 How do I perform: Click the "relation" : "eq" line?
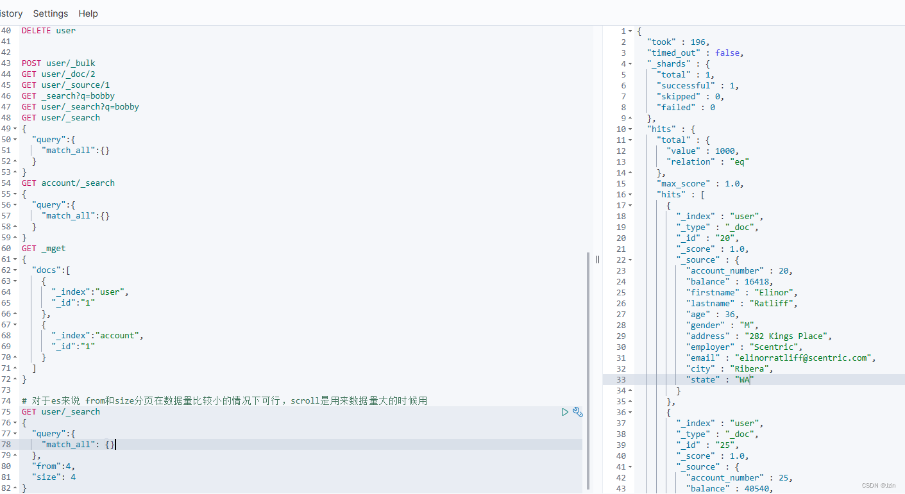click(x=707, y=162)
